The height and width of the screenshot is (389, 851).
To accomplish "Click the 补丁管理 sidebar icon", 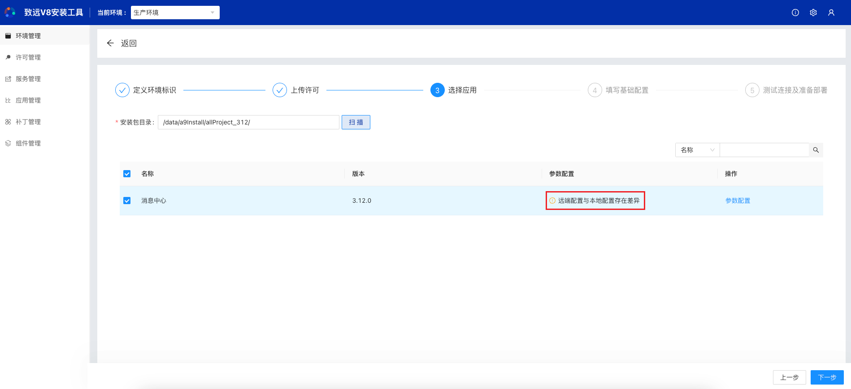I will (x=8, y=122).
